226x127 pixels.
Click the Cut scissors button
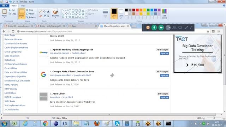pyautogui.click(x=12, y=10)
